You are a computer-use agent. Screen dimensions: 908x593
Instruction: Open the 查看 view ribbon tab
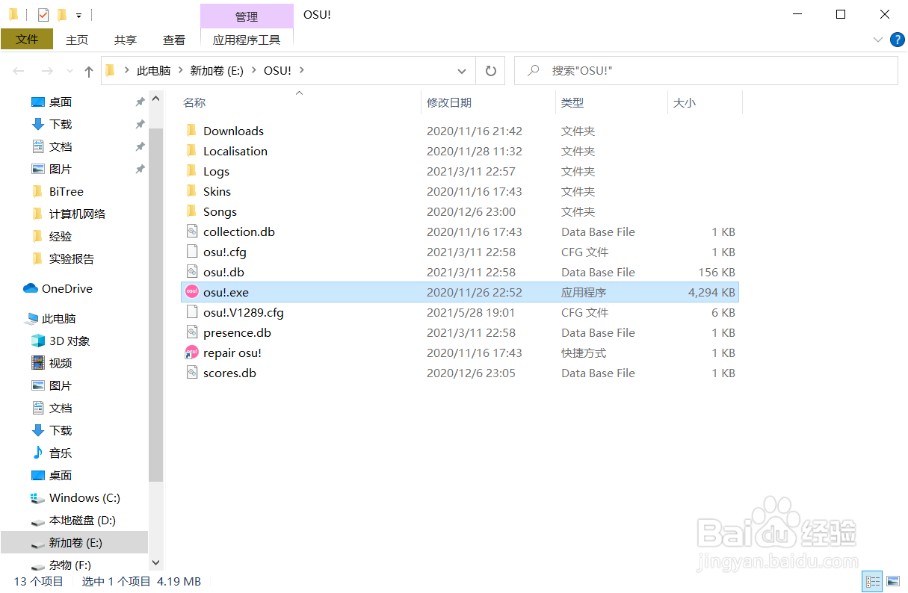(x=174, y=40)
